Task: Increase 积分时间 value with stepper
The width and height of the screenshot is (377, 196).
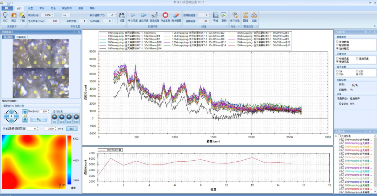Action: 53,14
